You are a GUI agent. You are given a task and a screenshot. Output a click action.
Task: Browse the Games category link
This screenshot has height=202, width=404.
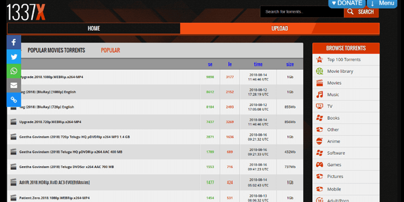click(x=334, y=165)
